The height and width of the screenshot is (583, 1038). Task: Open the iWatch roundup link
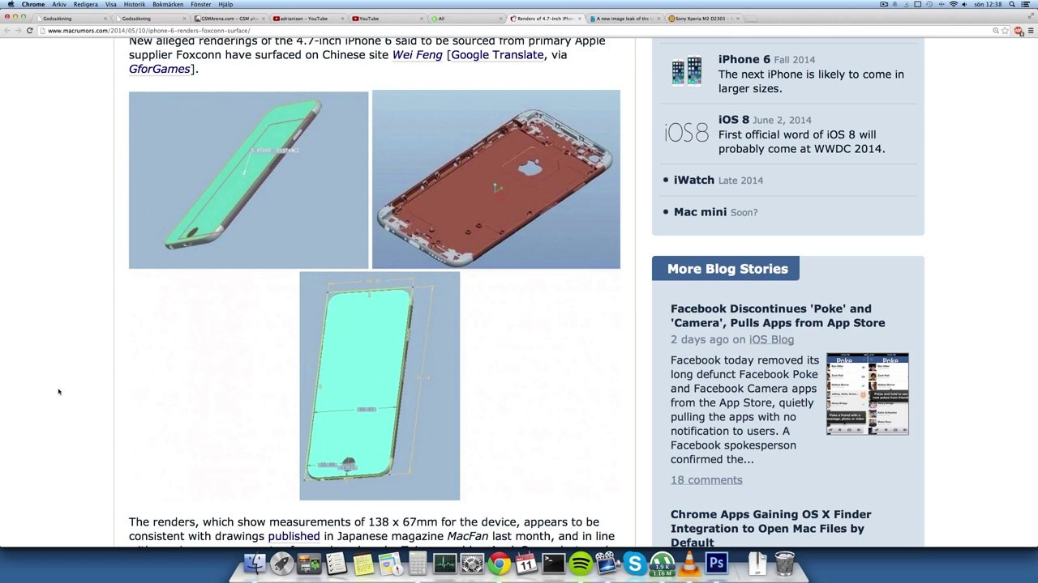(694, 180)
